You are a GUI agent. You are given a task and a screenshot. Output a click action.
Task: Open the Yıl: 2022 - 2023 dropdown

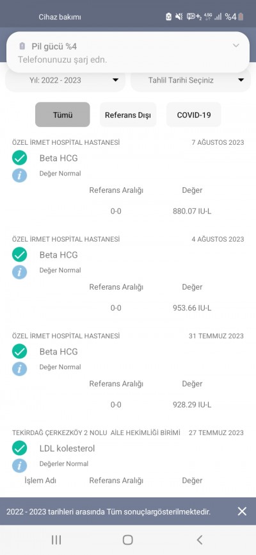65,80
